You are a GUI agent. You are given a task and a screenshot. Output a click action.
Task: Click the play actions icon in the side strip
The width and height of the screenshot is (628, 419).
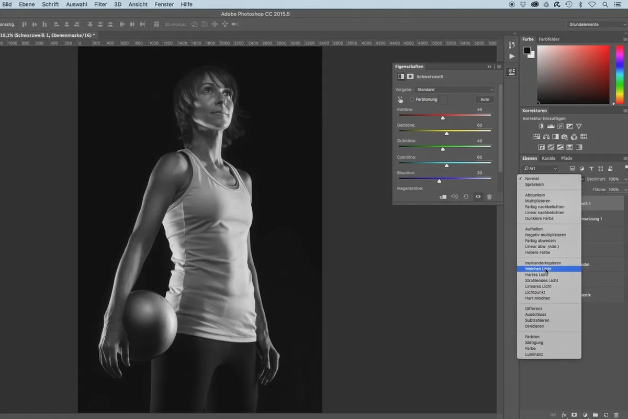(x=512, y=56)
